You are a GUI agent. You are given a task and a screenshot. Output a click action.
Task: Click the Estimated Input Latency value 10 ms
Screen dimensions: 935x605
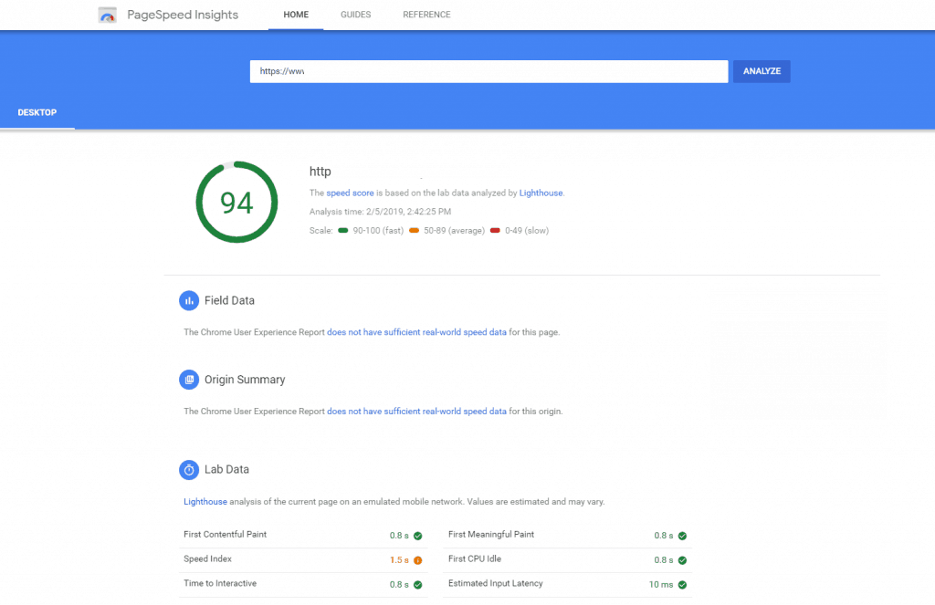(661, 585)
